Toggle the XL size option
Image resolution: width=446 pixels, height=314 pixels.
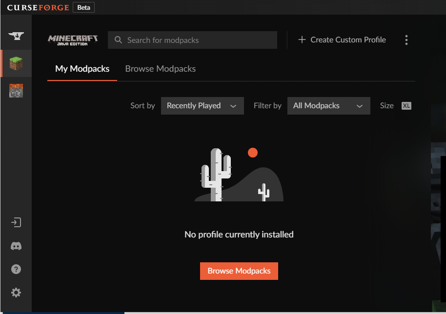click(x=406, y=105)
